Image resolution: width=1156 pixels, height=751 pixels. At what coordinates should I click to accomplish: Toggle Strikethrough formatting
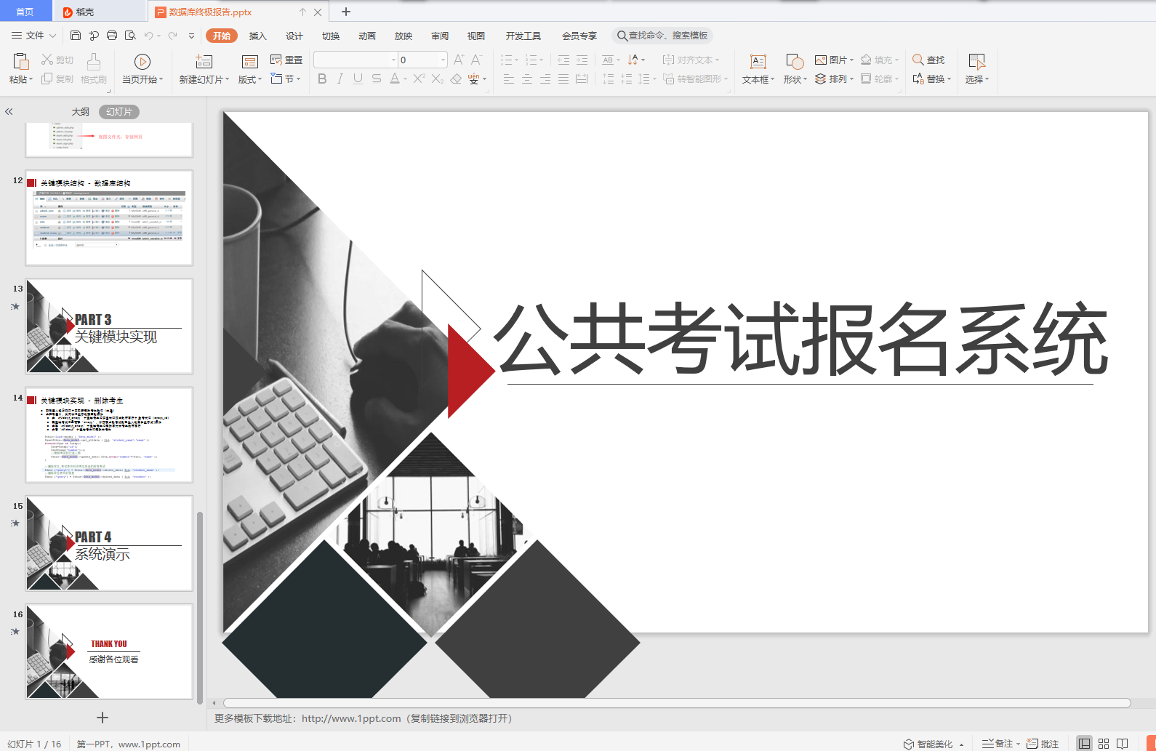click(x=376, y=79)
